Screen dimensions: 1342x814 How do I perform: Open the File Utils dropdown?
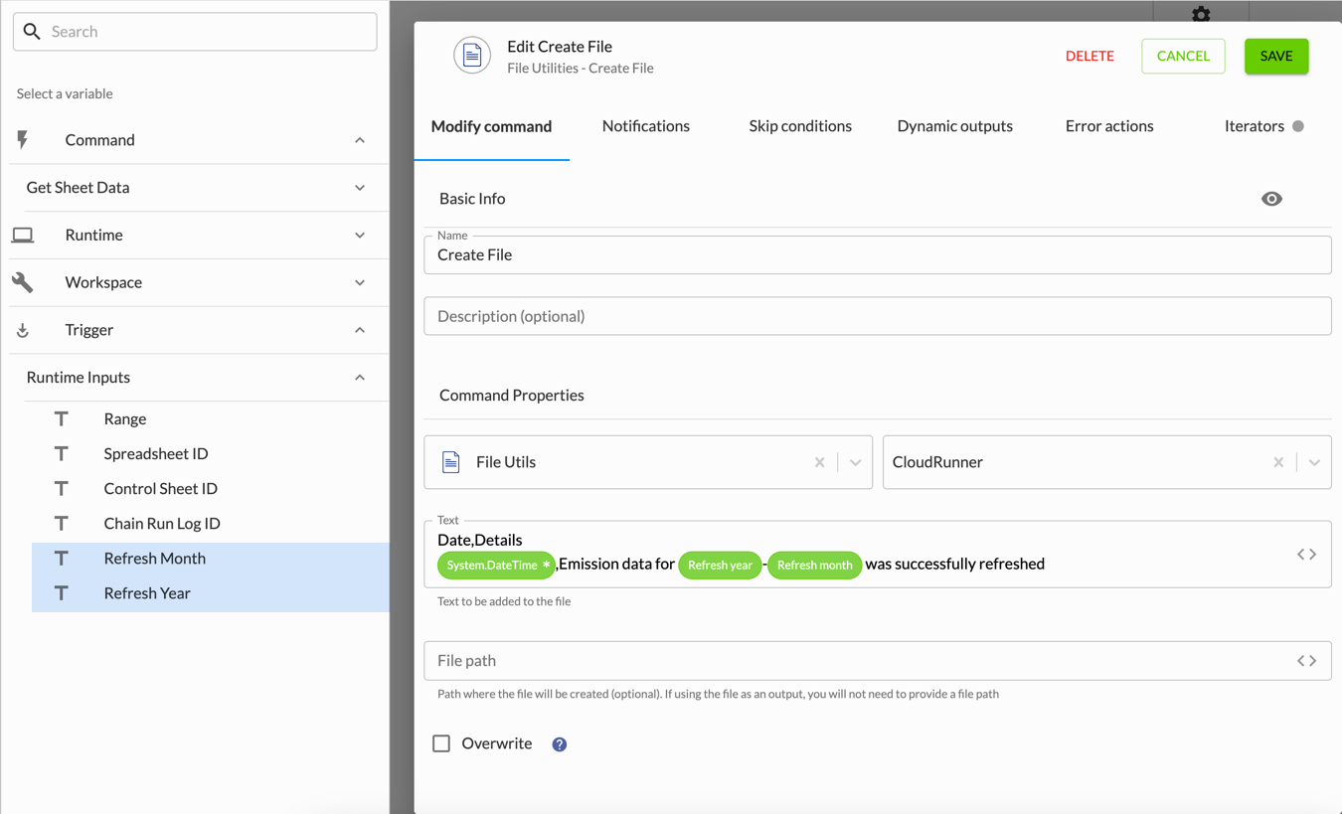(x=855, y=462)
